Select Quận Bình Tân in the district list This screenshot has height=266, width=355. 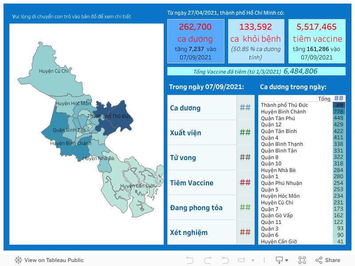coord(279,150)
